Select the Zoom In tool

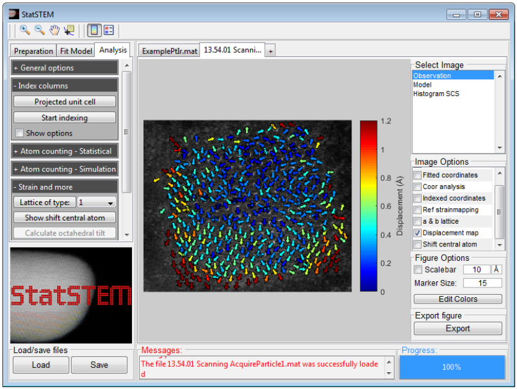25,30
